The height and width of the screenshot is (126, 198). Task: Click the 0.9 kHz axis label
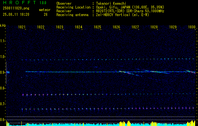pyautogui.click(x=3, y=72)
